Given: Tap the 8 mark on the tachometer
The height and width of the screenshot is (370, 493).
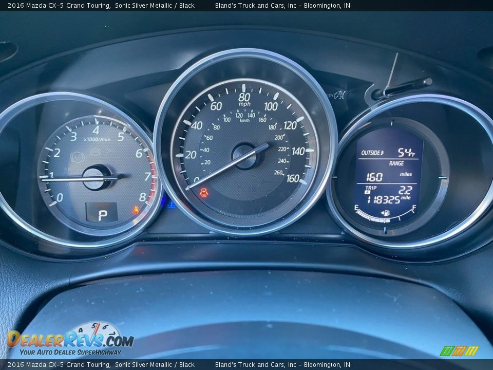Looking at the screenshot, I should point(142,197).
